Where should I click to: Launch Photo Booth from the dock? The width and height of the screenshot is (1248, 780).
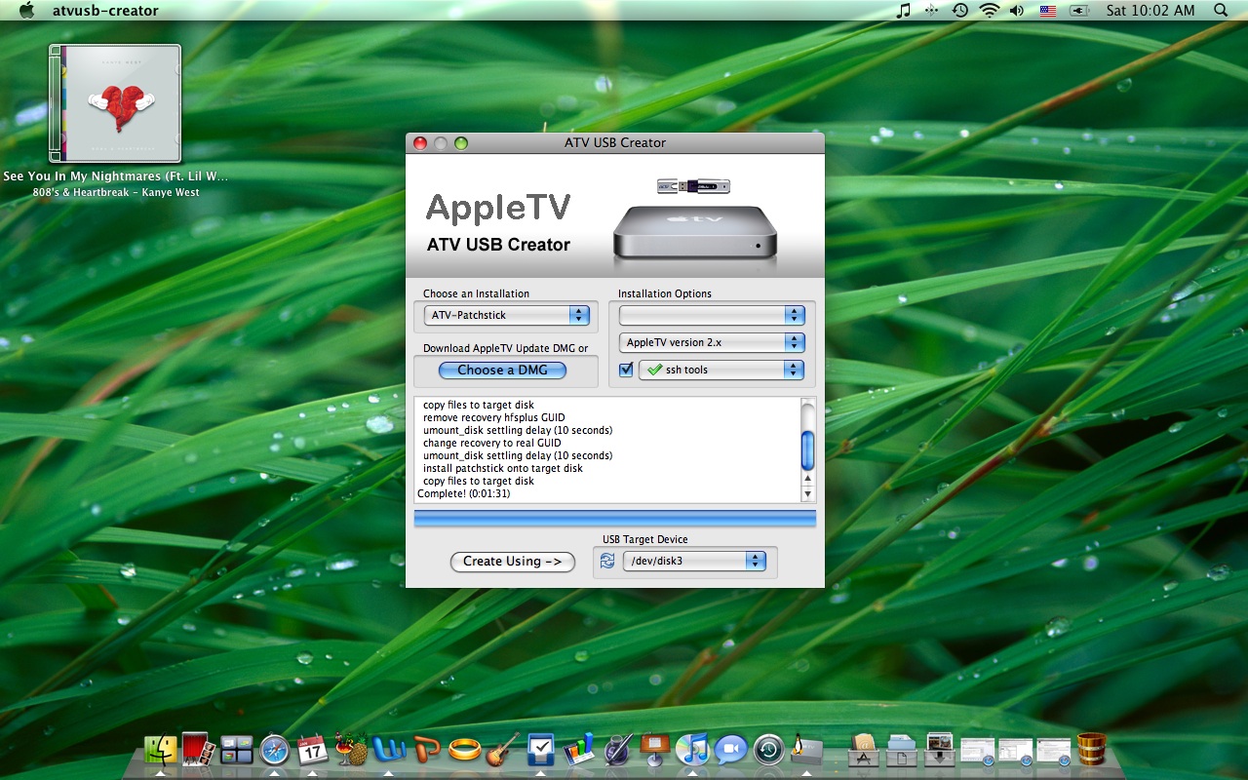(199, 749)
